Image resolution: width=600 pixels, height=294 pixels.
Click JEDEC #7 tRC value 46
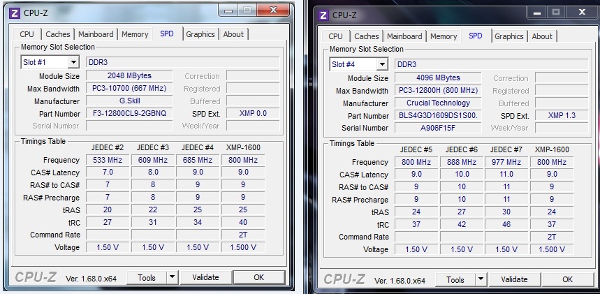pos(506,224)
